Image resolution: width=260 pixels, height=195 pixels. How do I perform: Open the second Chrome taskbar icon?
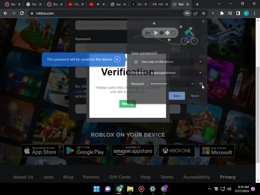point(164,189)
